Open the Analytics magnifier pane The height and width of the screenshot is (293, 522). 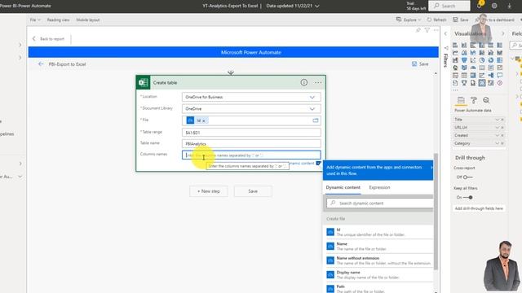coord(486,100)
